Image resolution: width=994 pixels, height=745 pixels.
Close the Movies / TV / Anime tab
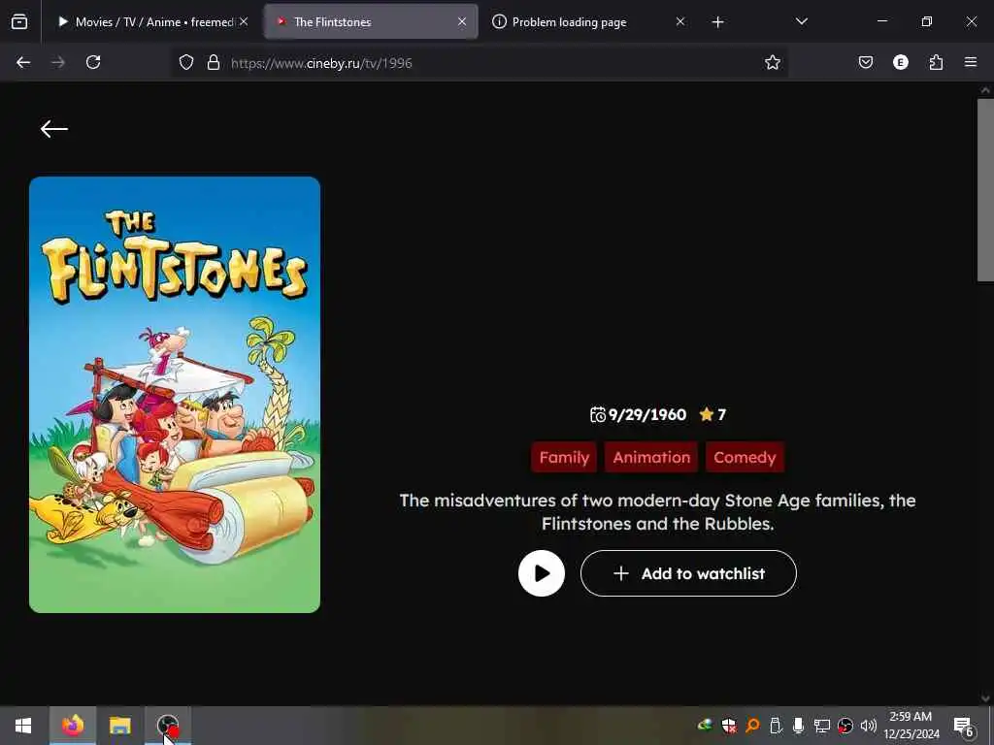point(244,21)
